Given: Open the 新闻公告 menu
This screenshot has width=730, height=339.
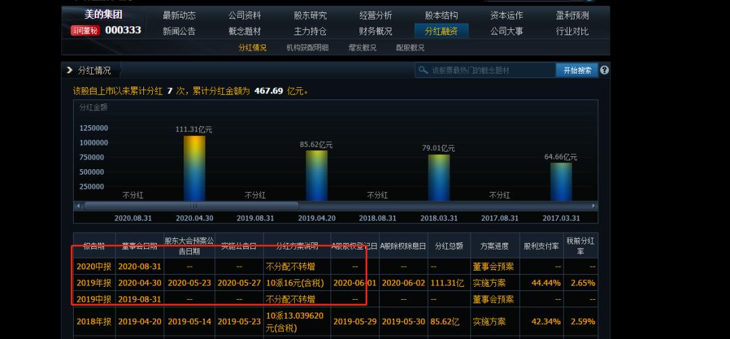Looking at the screenshot, I should point(179,31).
